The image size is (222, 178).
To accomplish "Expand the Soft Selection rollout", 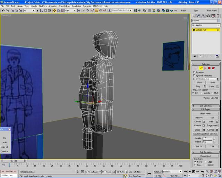I will pos(206,106).
